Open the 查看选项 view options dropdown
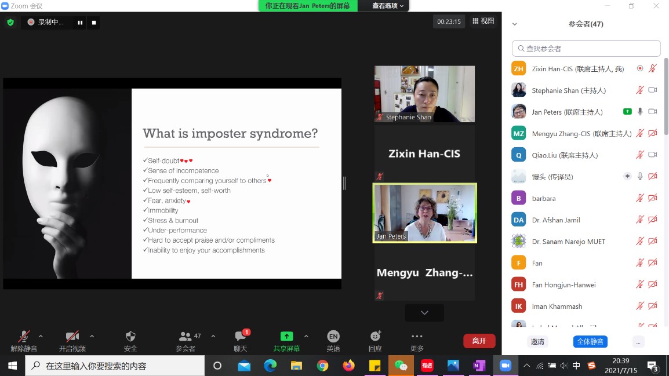Screen dimensions: 669x376 [388, 6]
